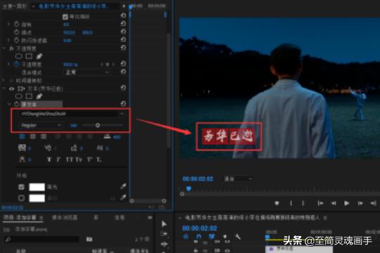Enable the stroke checkbox
Image resolution: width=380 pixels, height=253 pixels.
(21, 198)
